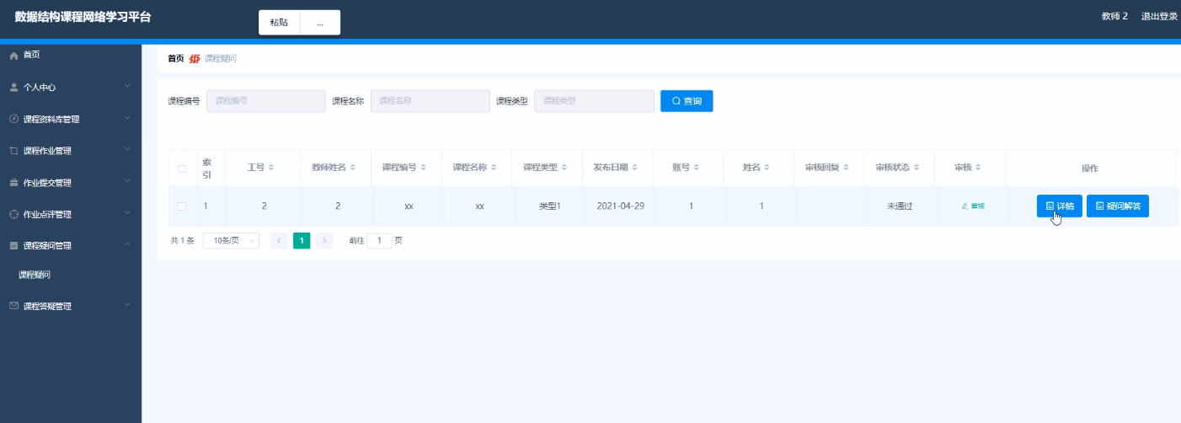Sort by 审核回复 column arrows
The image size is (1181, 423).
[x=847, y=168]
